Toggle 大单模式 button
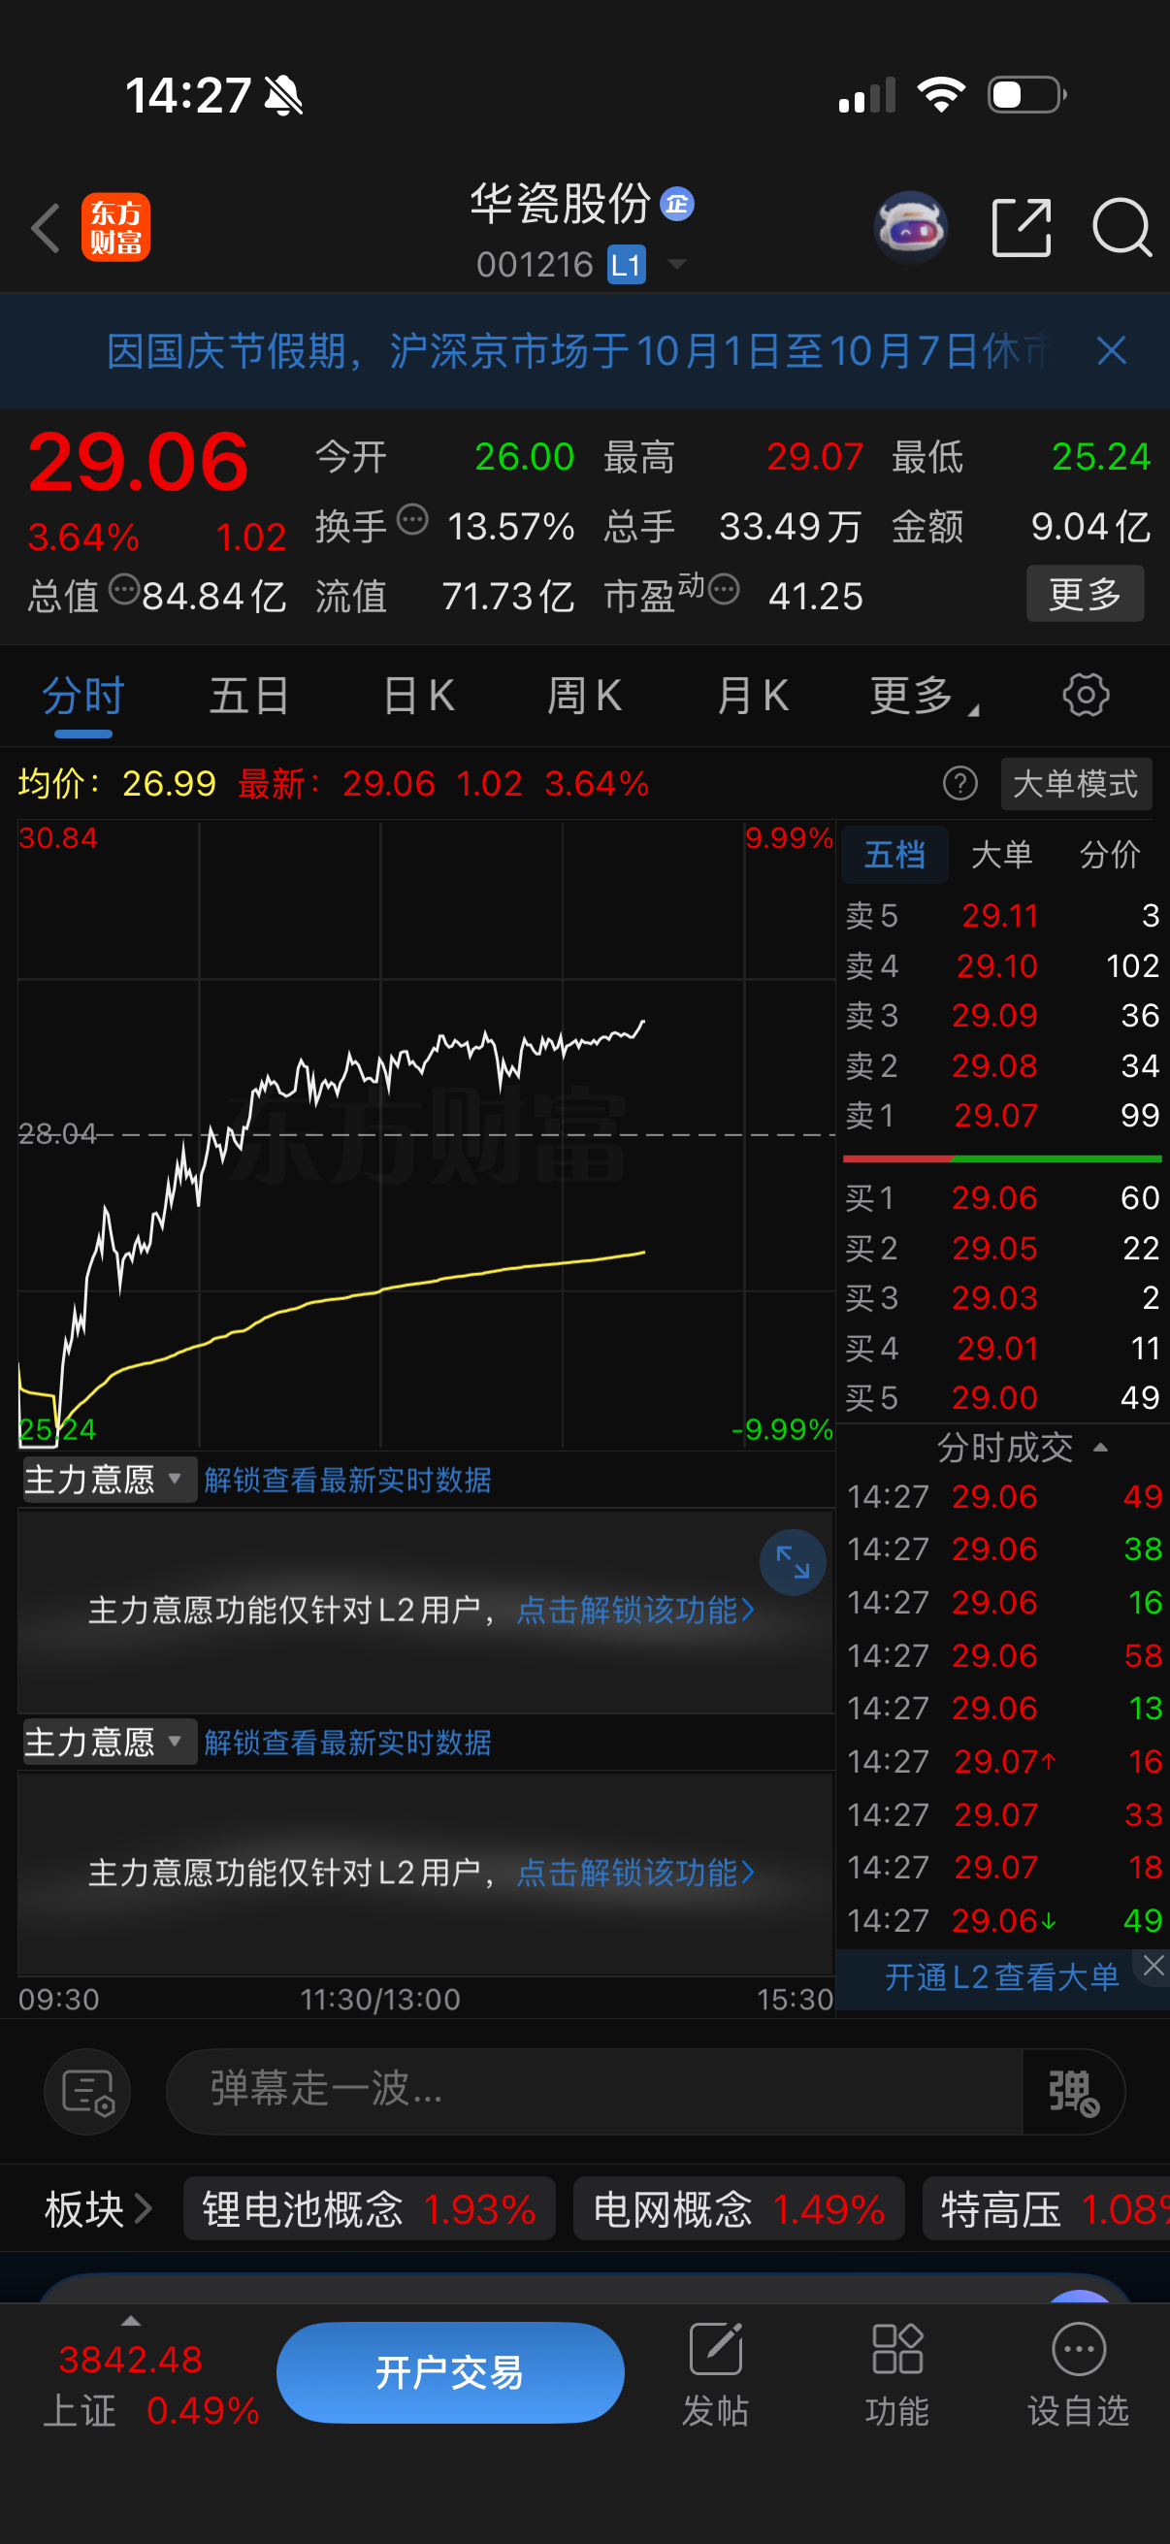Screen dimensions: 1170x2544 tap(1075, 784)
